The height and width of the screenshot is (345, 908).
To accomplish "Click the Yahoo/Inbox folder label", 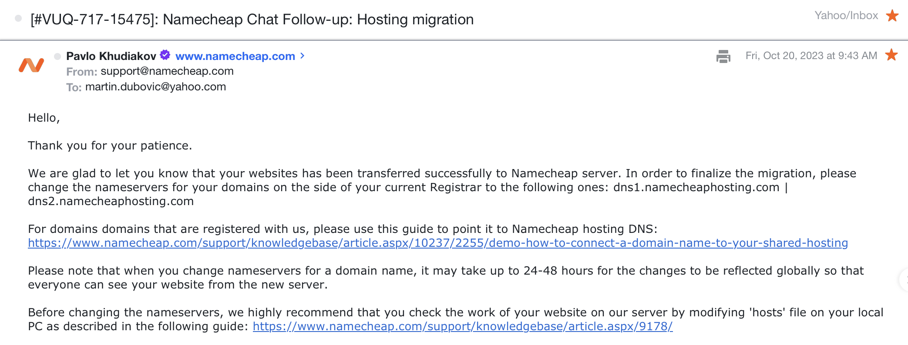I will coord(846,16).
